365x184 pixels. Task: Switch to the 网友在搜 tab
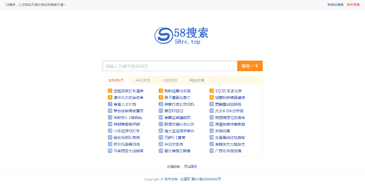197,80
